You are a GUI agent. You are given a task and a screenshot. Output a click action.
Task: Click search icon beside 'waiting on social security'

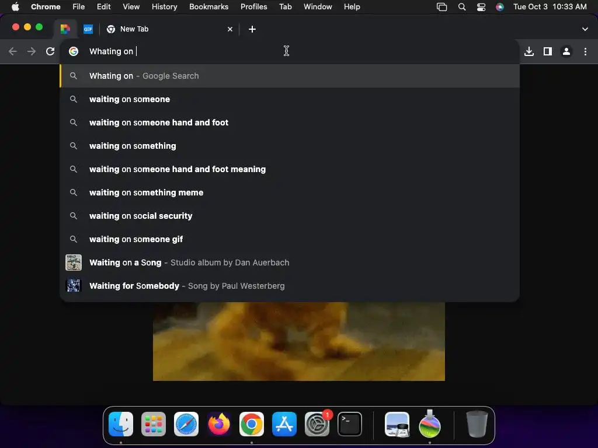click(74, 216)
